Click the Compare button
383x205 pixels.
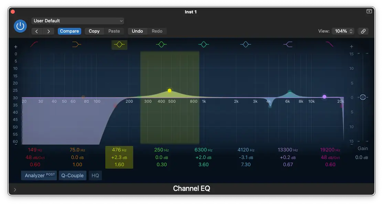(x=70, y=31)
